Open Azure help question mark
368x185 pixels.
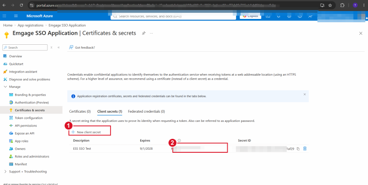300,16
